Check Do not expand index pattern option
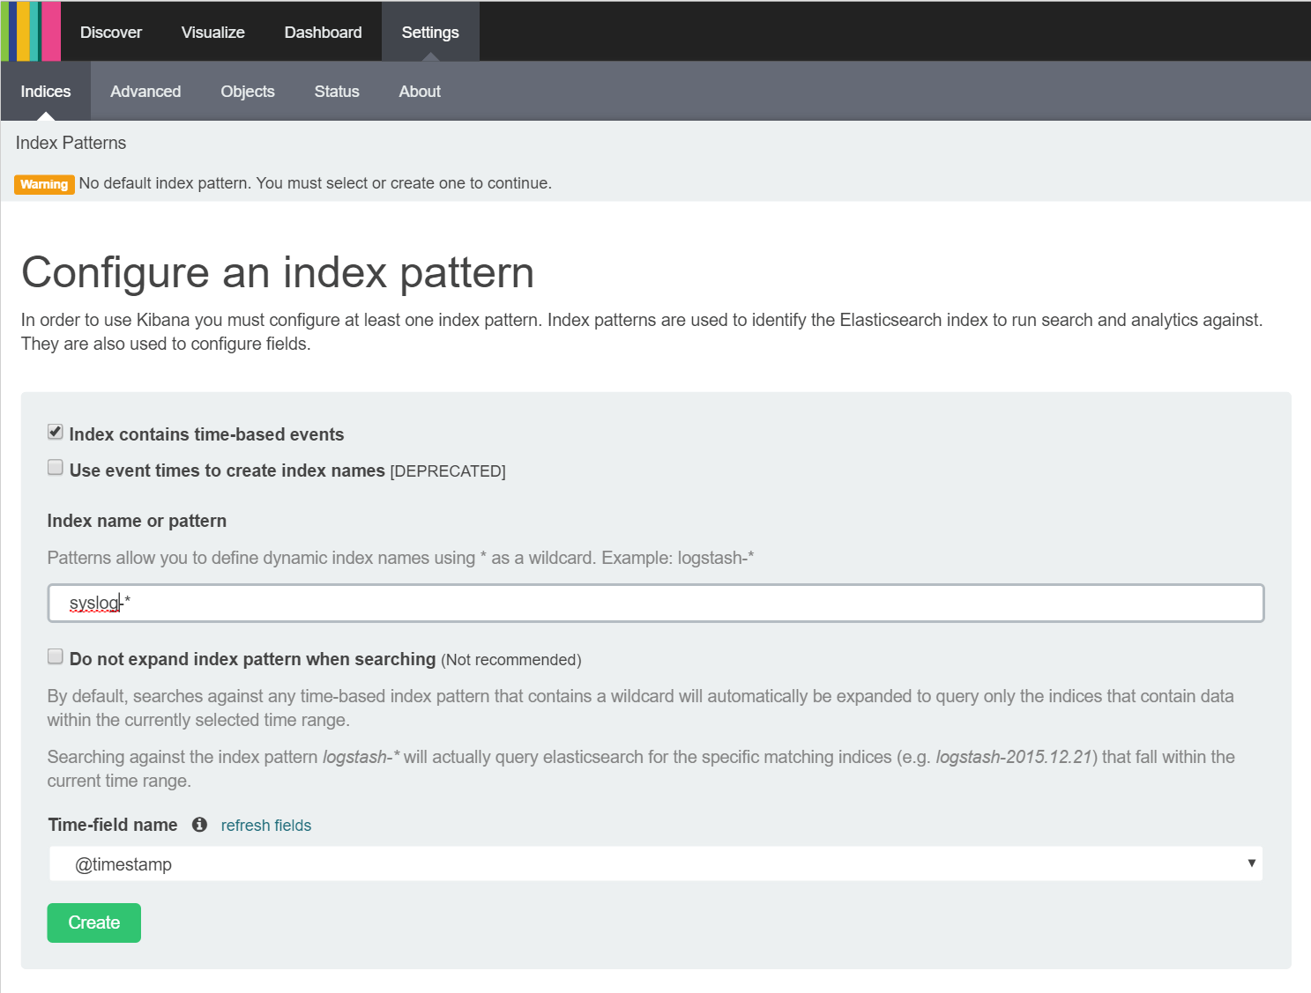1311x993 pixels. tap(56, 656)
